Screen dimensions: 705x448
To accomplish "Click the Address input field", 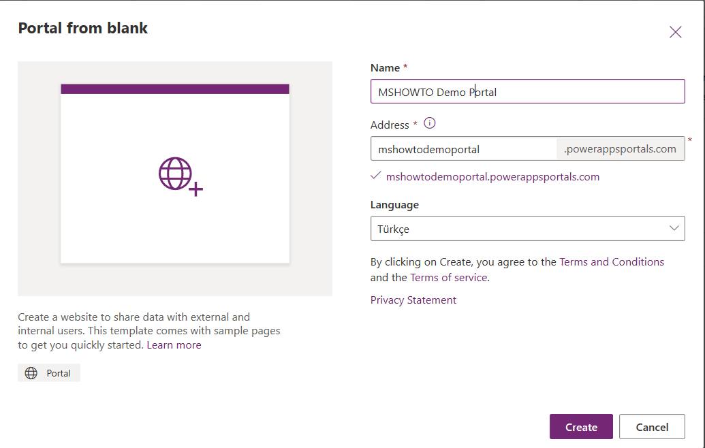I will tap(464, 148).
